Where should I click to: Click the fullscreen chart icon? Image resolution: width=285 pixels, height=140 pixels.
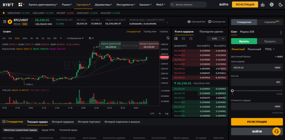168,38
